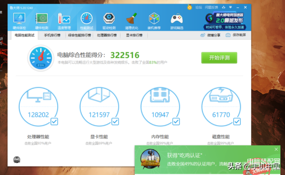Open 硬件体检 hardware checkup icon
285x175 pixels.
click(19, 19)
